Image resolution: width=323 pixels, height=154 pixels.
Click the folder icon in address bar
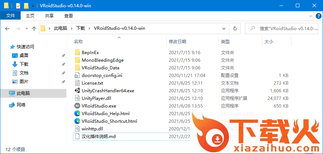[x=43, y=28]
